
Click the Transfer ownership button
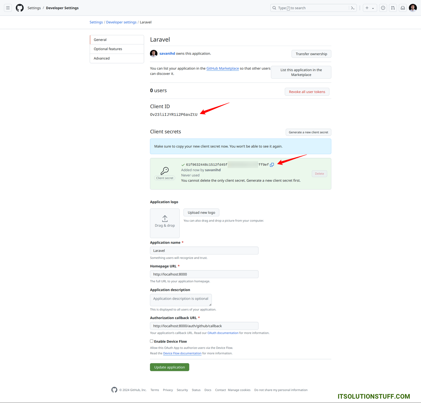311,54
